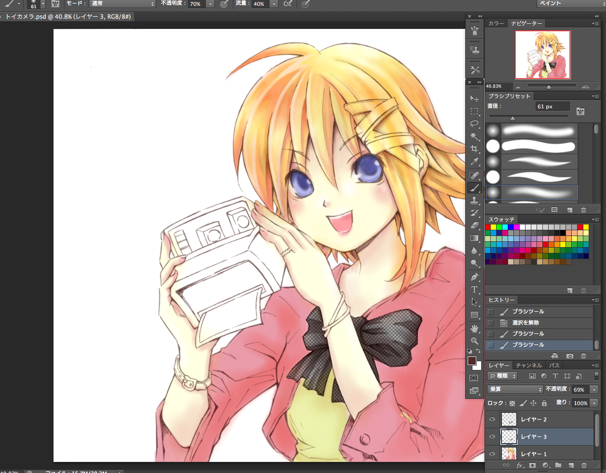Choose the Eraser tool
The height and width of the screenshot is (473, 606).
point(474,225)
